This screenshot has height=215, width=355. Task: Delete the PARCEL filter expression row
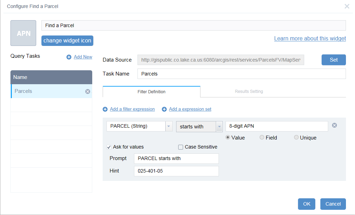click(x=334, y=125)
